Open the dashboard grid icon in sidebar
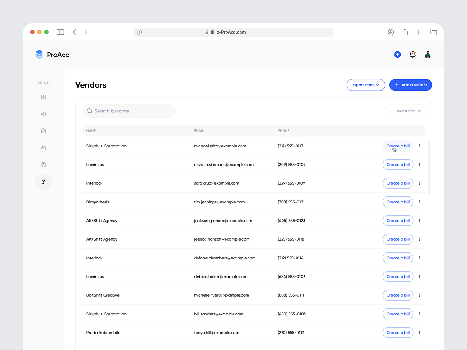Viewport: 467px width, 350px height. (43, 97)
